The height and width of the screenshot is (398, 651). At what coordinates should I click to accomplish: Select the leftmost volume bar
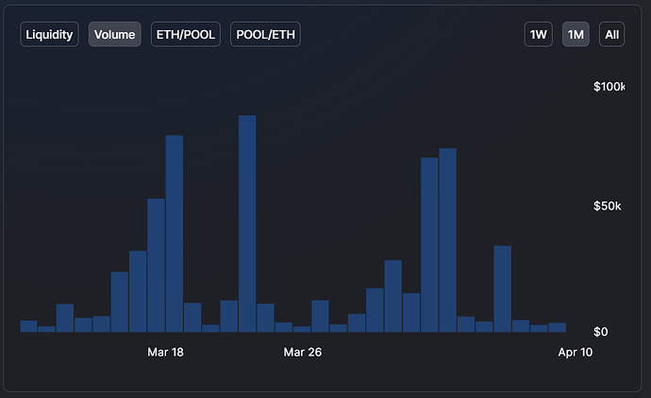point(28,326)
